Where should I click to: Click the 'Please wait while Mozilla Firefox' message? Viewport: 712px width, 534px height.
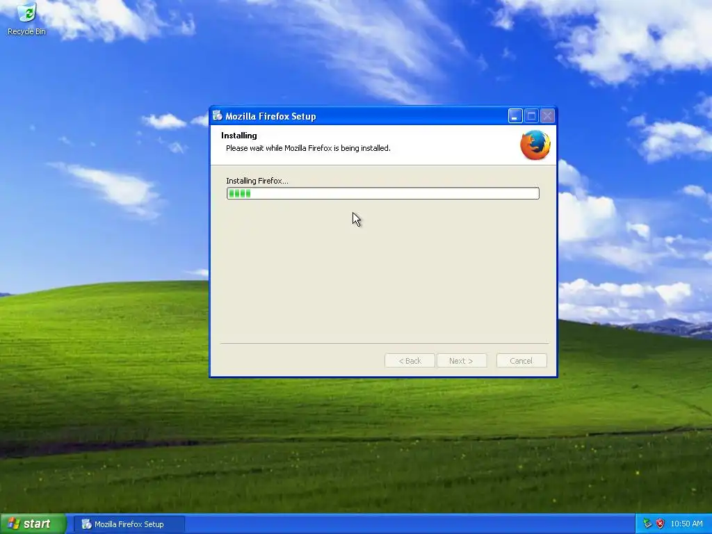click(308, 148)
